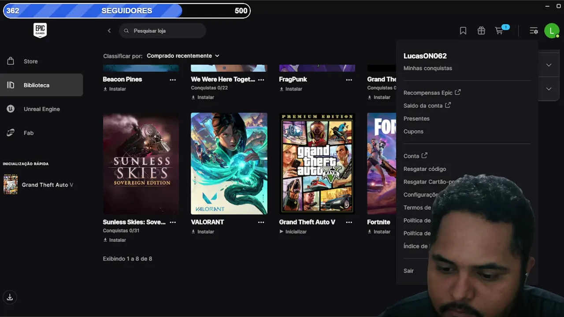Select Cupons in profile menu
Image resolution: width=564 pixels, height=317 pixels.
[413, 131]
